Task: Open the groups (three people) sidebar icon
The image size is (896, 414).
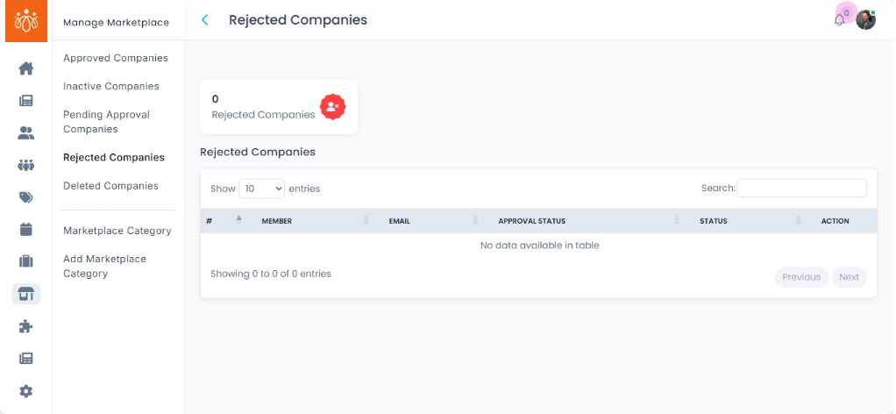Action: [x=26, y=165]
